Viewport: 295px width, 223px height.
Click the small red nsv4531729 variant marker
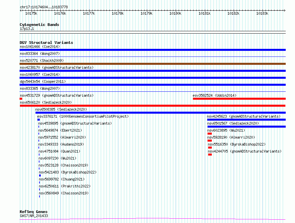pos(21,99)
